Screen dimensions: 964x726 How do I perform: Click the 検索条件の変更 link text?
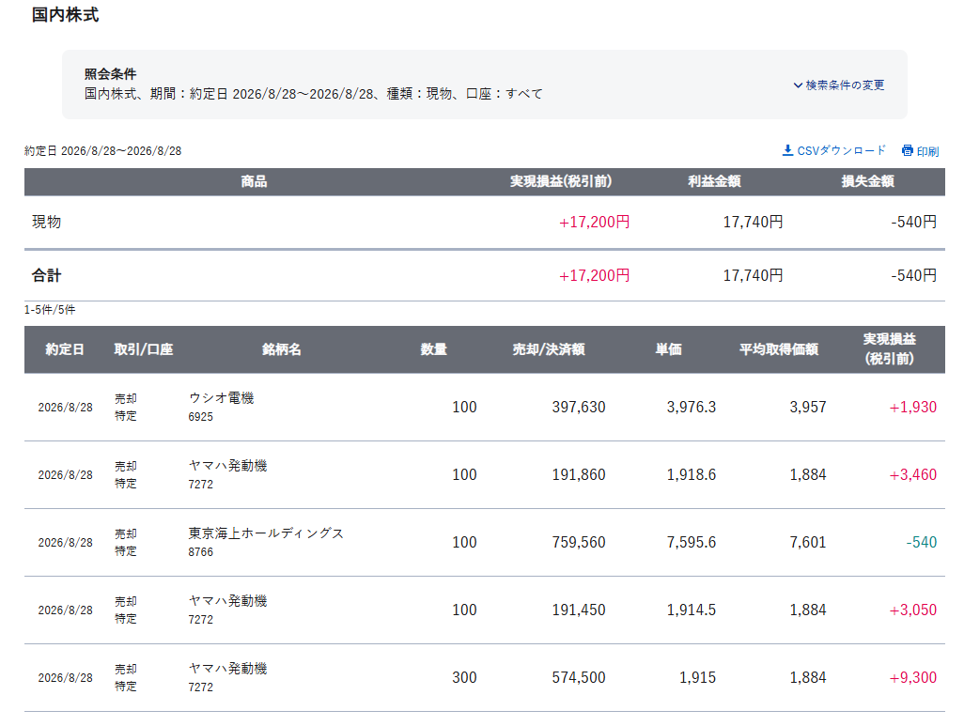(845, 85)
